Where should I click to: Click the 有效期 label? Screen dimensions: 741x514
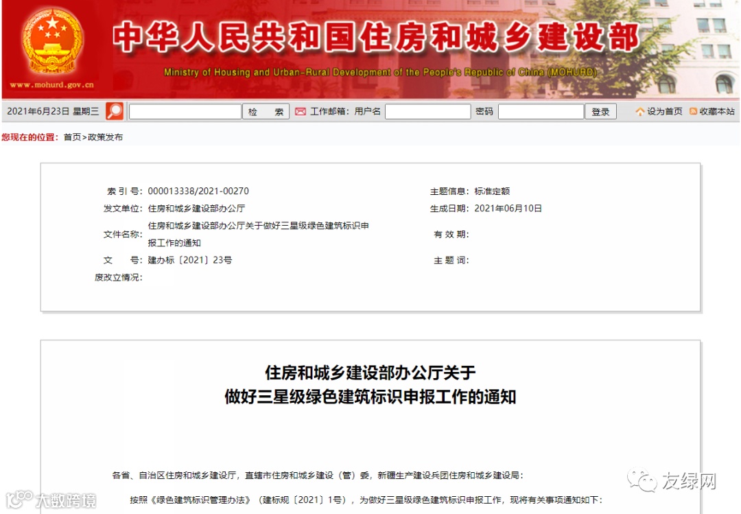(451, 234)
